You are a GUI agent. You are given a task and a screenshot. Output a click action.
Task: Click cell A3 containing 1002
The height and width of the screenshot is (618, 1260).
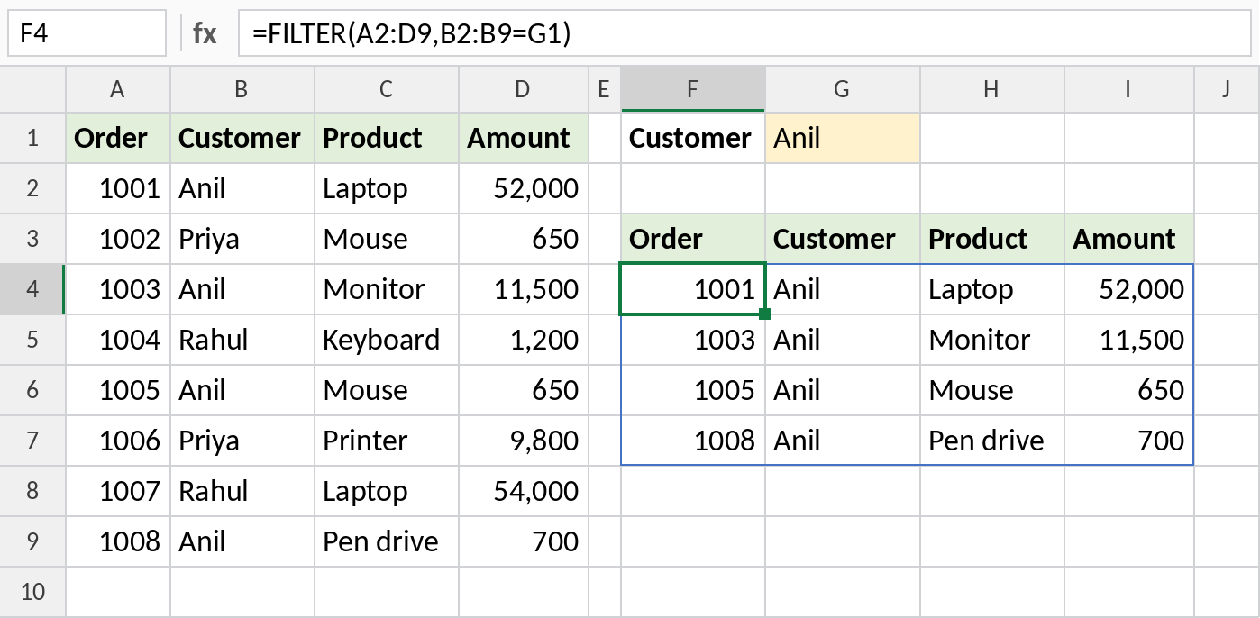click(118, 239)
